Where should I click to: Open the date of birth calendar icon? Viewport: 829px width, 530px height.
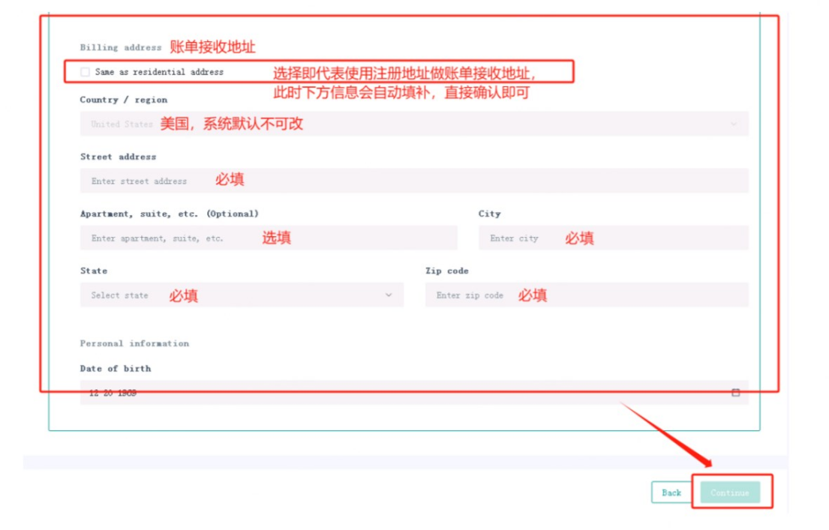(735, 393)
